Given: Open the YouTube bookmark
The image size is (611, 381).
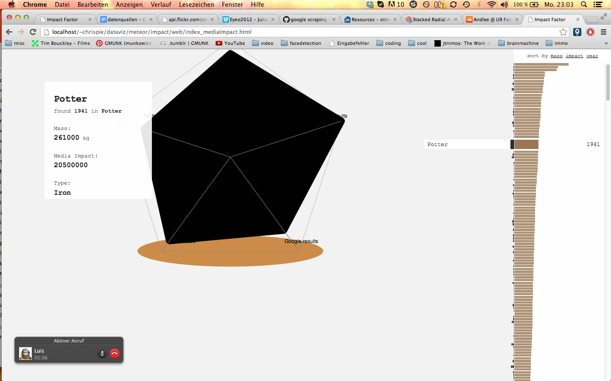Looking at the screenshot, I should point(230,43).
